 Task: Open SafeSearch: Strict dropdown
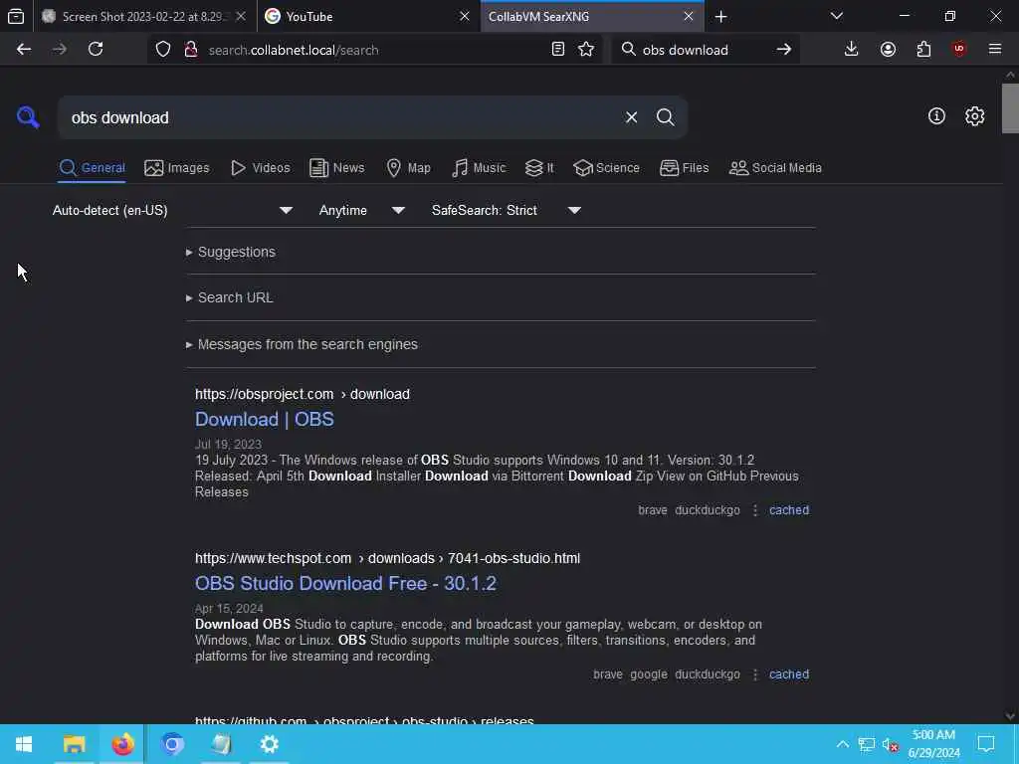507,211
